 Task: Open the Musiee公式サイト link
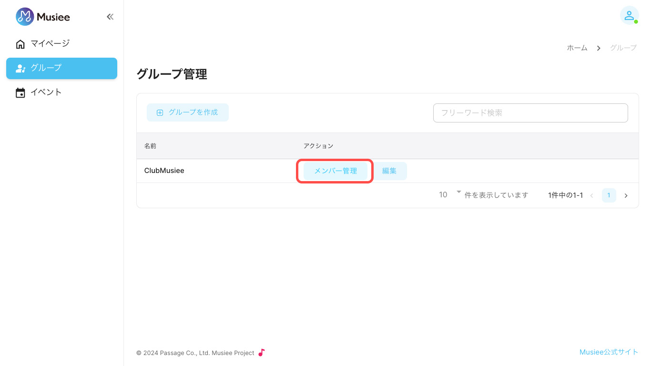coord(609,352)
